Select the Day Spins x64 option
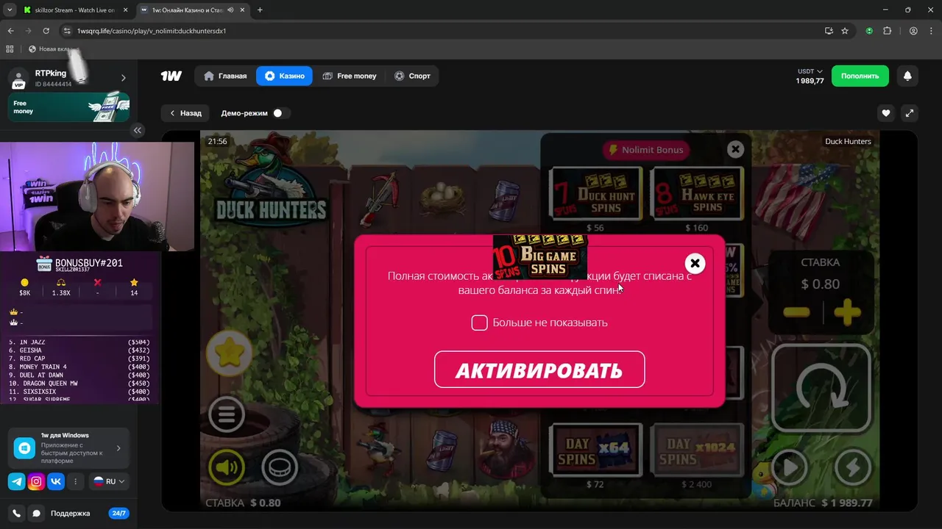This screenshot has height=529, width=942. coord(595,450)
